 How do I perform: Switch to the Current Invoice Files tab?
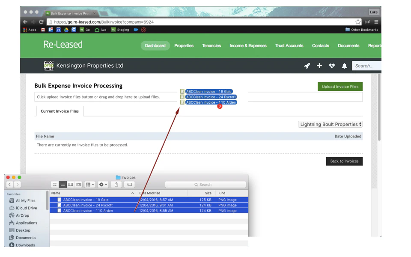click(x=59, y=111)
